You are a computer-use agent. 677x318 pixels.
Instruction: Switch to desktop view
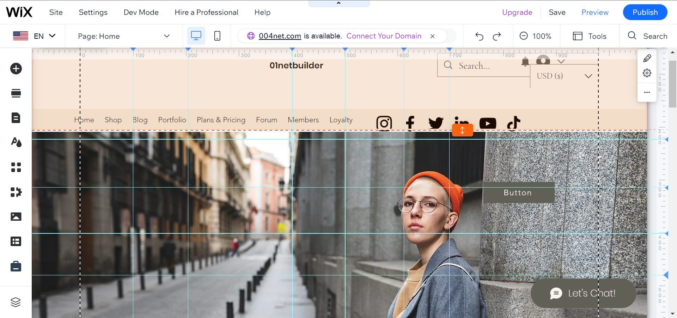click(196, 36)
